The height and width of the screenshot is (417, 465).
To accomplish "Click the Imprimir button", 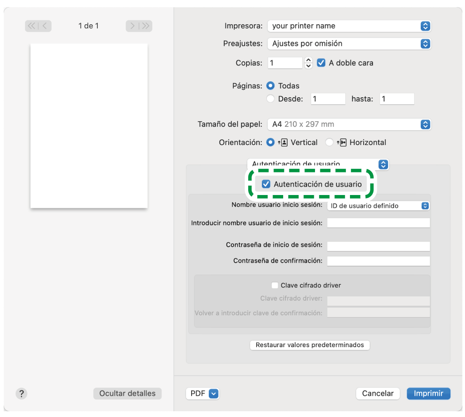I will coord(428,394).
